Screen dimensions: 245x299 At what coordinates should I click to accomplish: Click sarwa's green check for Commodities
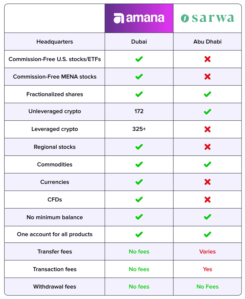click(x=207, y=164)
